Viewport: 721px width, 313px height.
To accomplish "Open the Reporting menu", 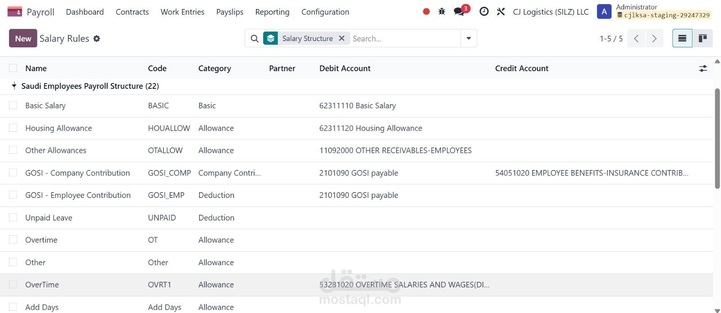I will click(272, 12).
